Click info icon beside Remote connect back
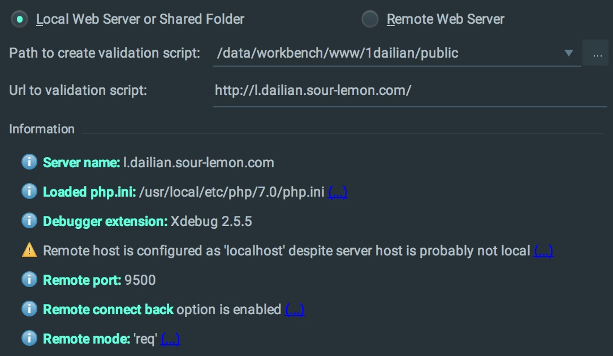The width and height of the screenshot is (613, 356). 29,309
